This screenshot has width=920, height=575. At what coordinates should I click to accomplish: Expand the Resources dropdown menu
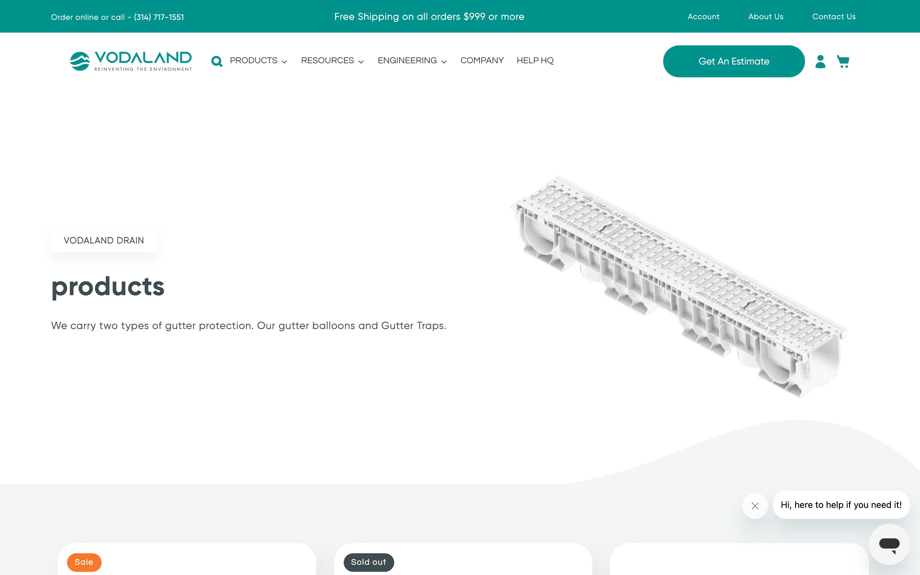coord(332,61)
